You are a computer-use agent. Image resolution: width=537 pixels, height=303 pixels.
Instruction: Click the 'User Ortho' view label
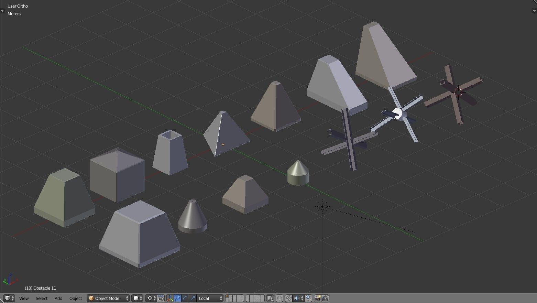coord(18,6)
